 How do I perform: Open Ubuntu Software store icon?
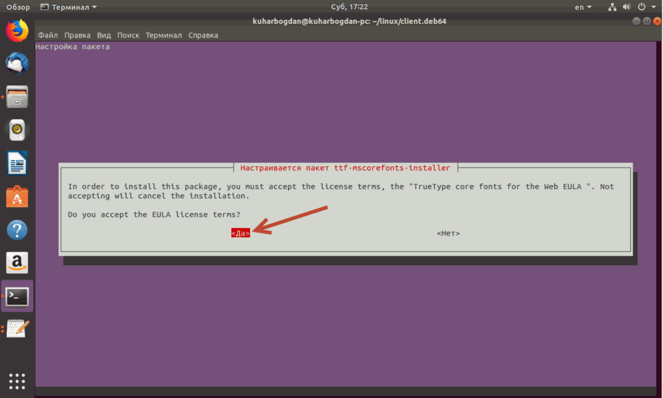point(17,196)
